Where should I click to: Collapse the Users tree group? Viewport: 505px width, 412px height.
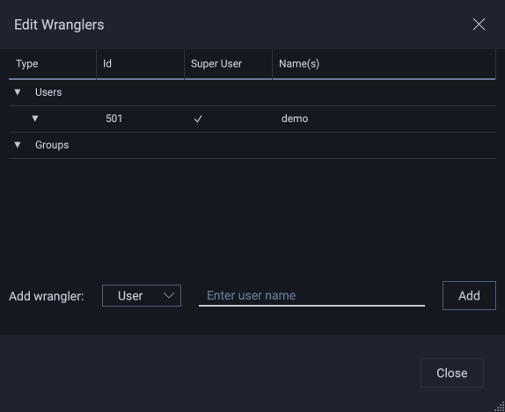(x=18, y=92)
